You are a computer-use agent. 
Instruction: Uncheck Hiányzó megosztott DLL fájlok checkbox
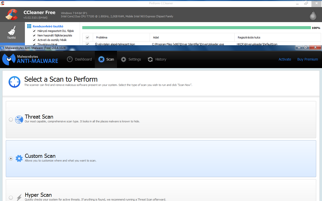tap(34, 31)
